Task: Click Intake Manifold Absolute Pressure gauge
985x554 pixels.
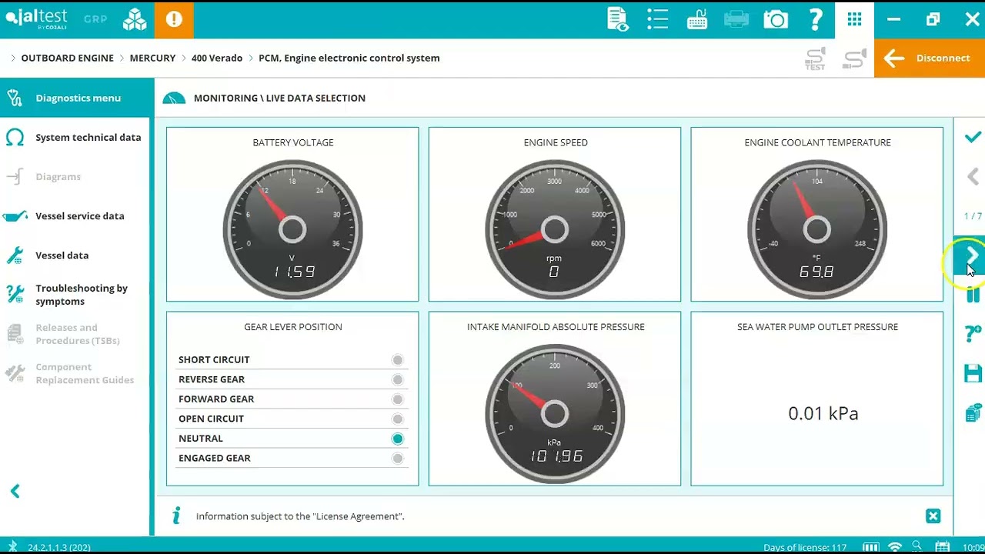Action: pos(555,414)
